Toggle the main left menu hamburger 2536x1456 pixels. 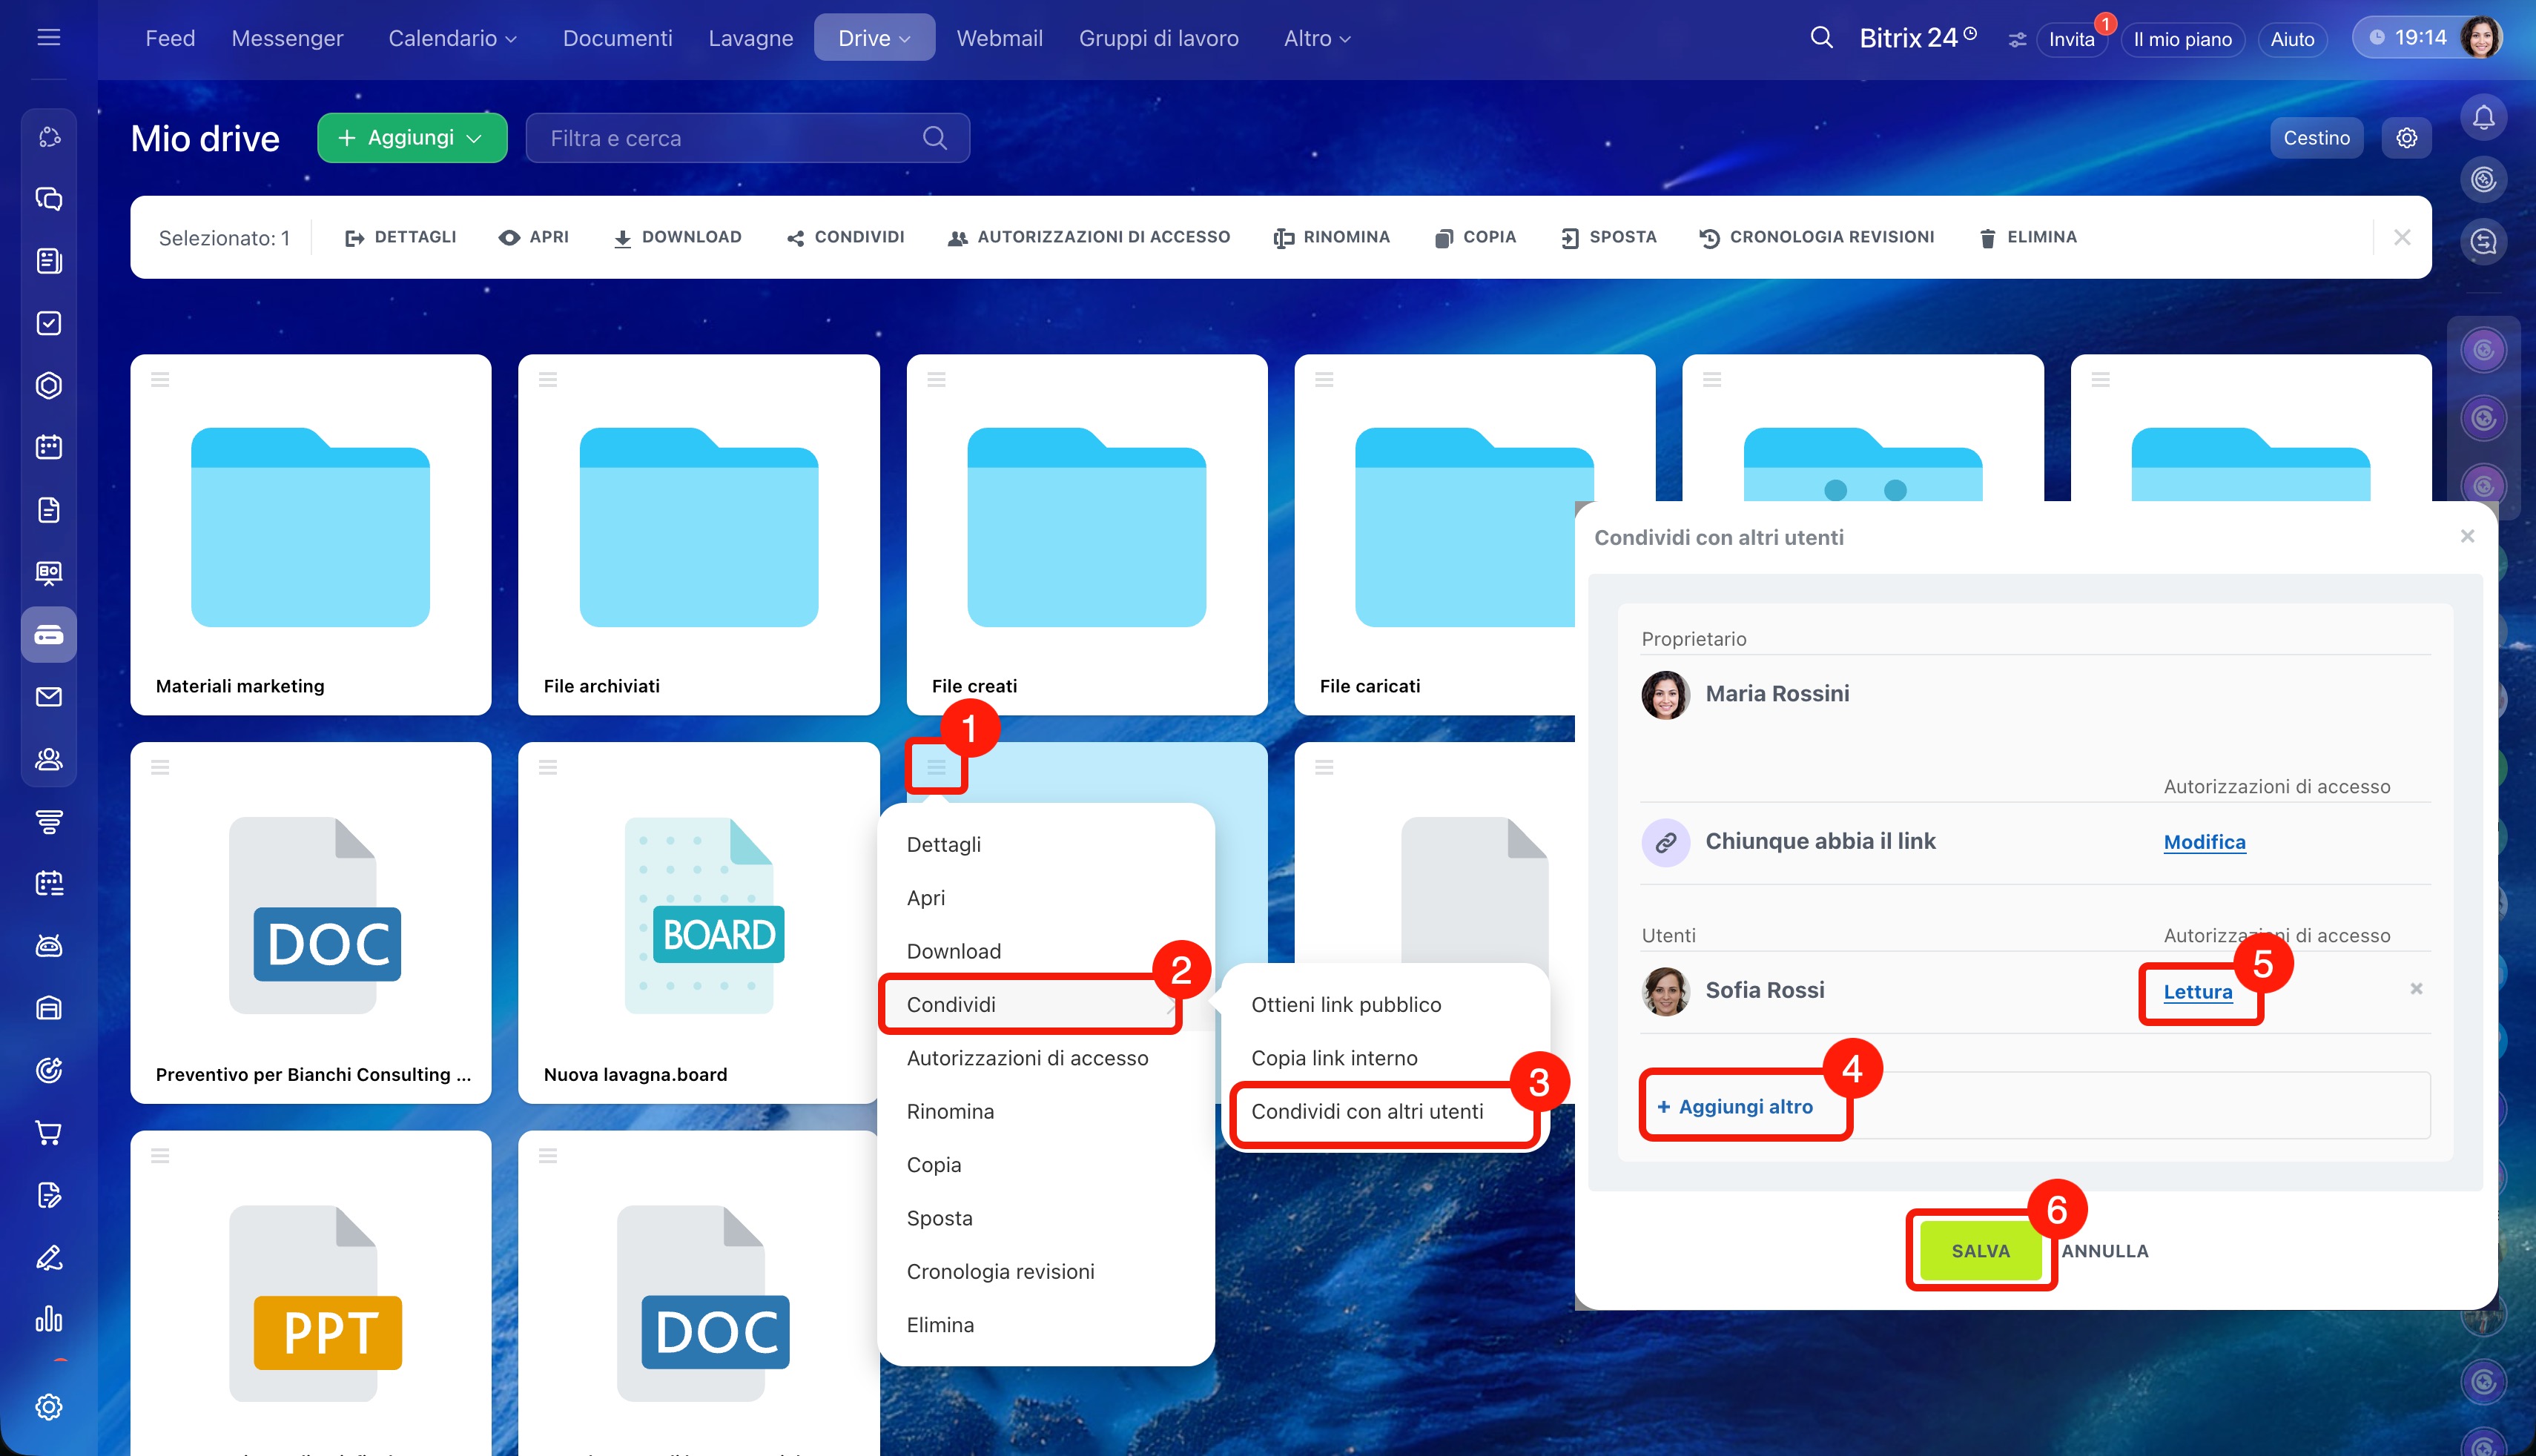48,38
